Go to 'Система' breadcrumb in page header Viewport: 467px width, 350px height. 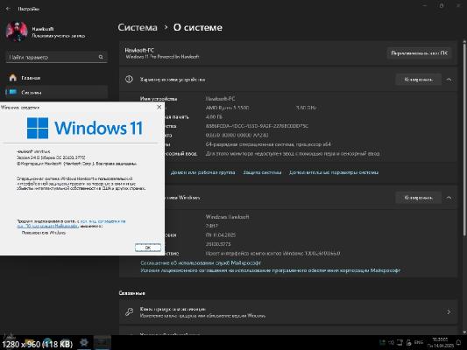click(138, 27)
